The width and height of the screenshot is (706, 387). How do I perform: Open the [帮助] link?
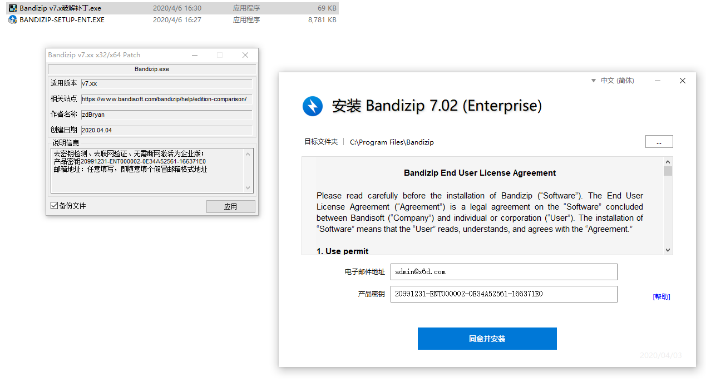click(x=661, y=297)
